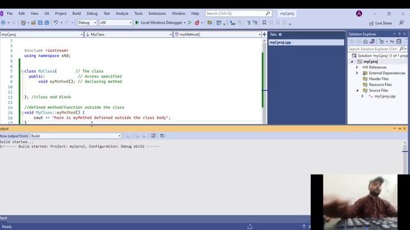410x230 pixels.
Task: Select myCproj.cpp in the Tabs panel
Action: 306,43
